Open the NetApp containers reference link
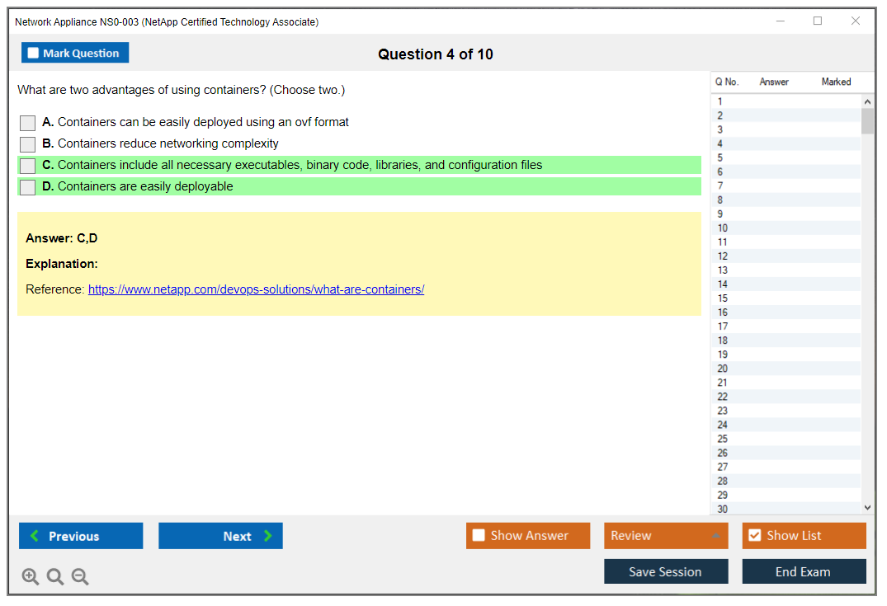 [x=256, y=290]
